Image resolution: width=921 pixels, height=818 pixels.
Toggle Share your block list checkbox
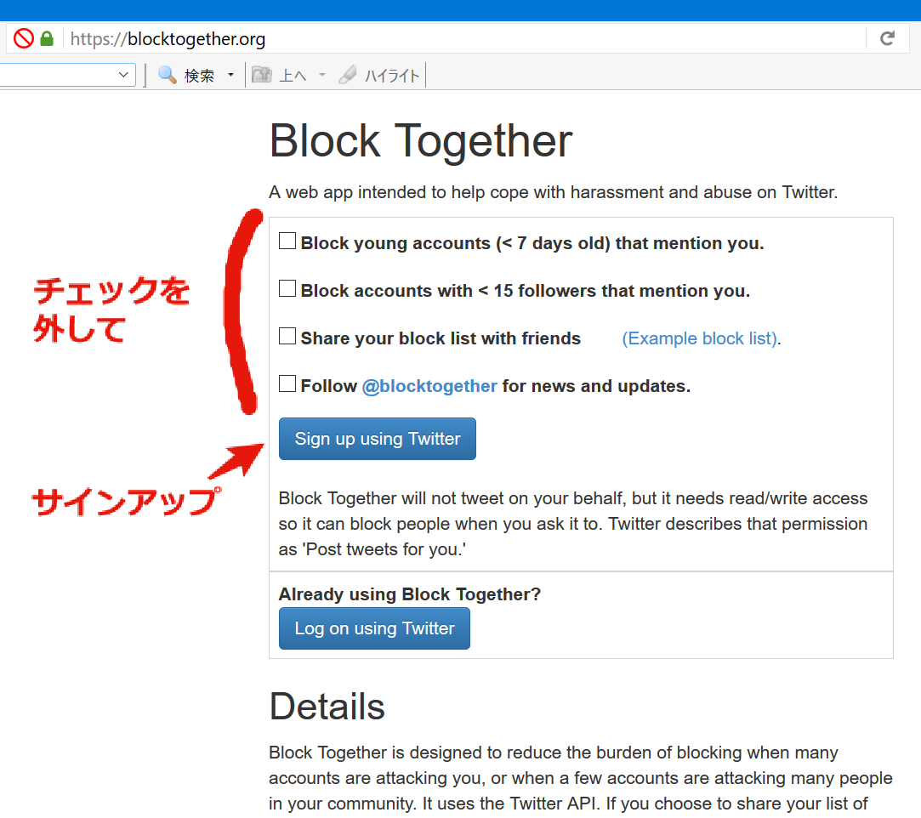point(287,336)
